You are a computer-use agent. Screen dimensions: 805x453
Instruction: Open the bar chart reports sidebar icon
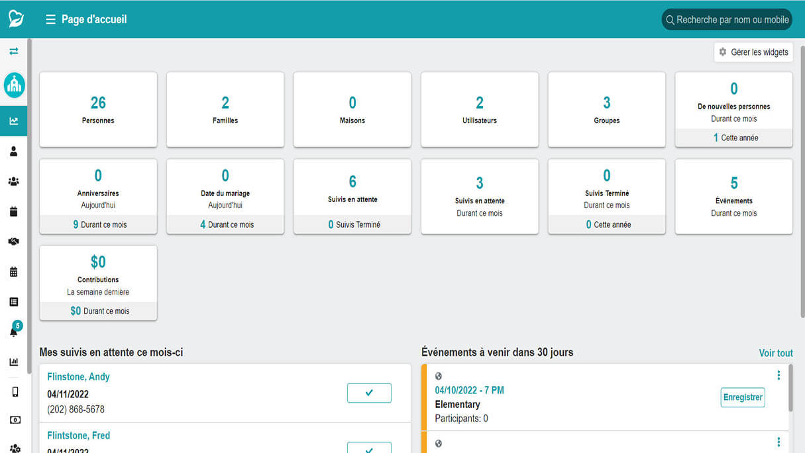pyautogui.click(x=13, y=362)
